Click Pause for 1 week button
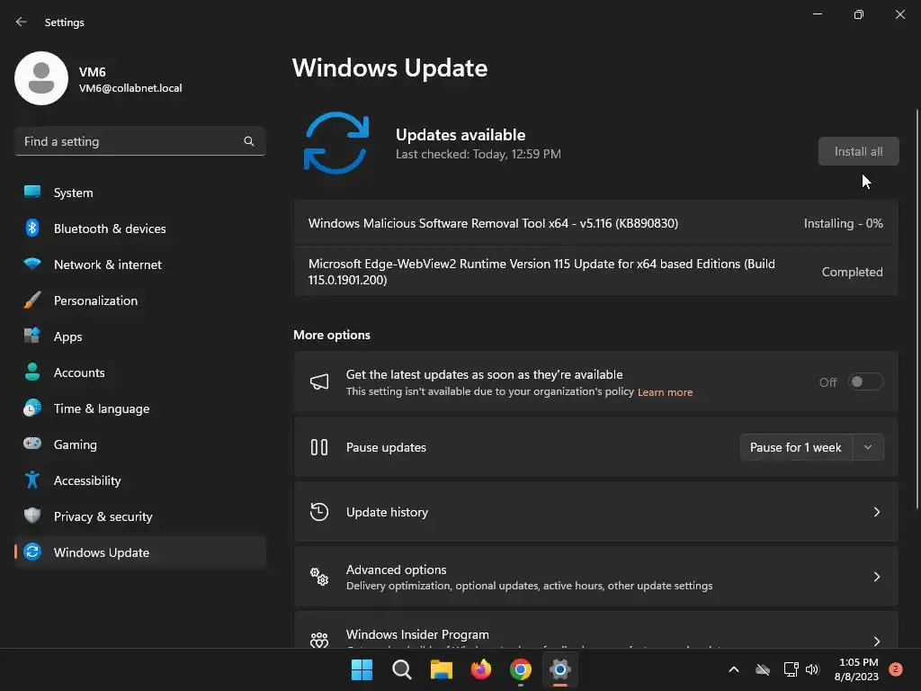 796,447
